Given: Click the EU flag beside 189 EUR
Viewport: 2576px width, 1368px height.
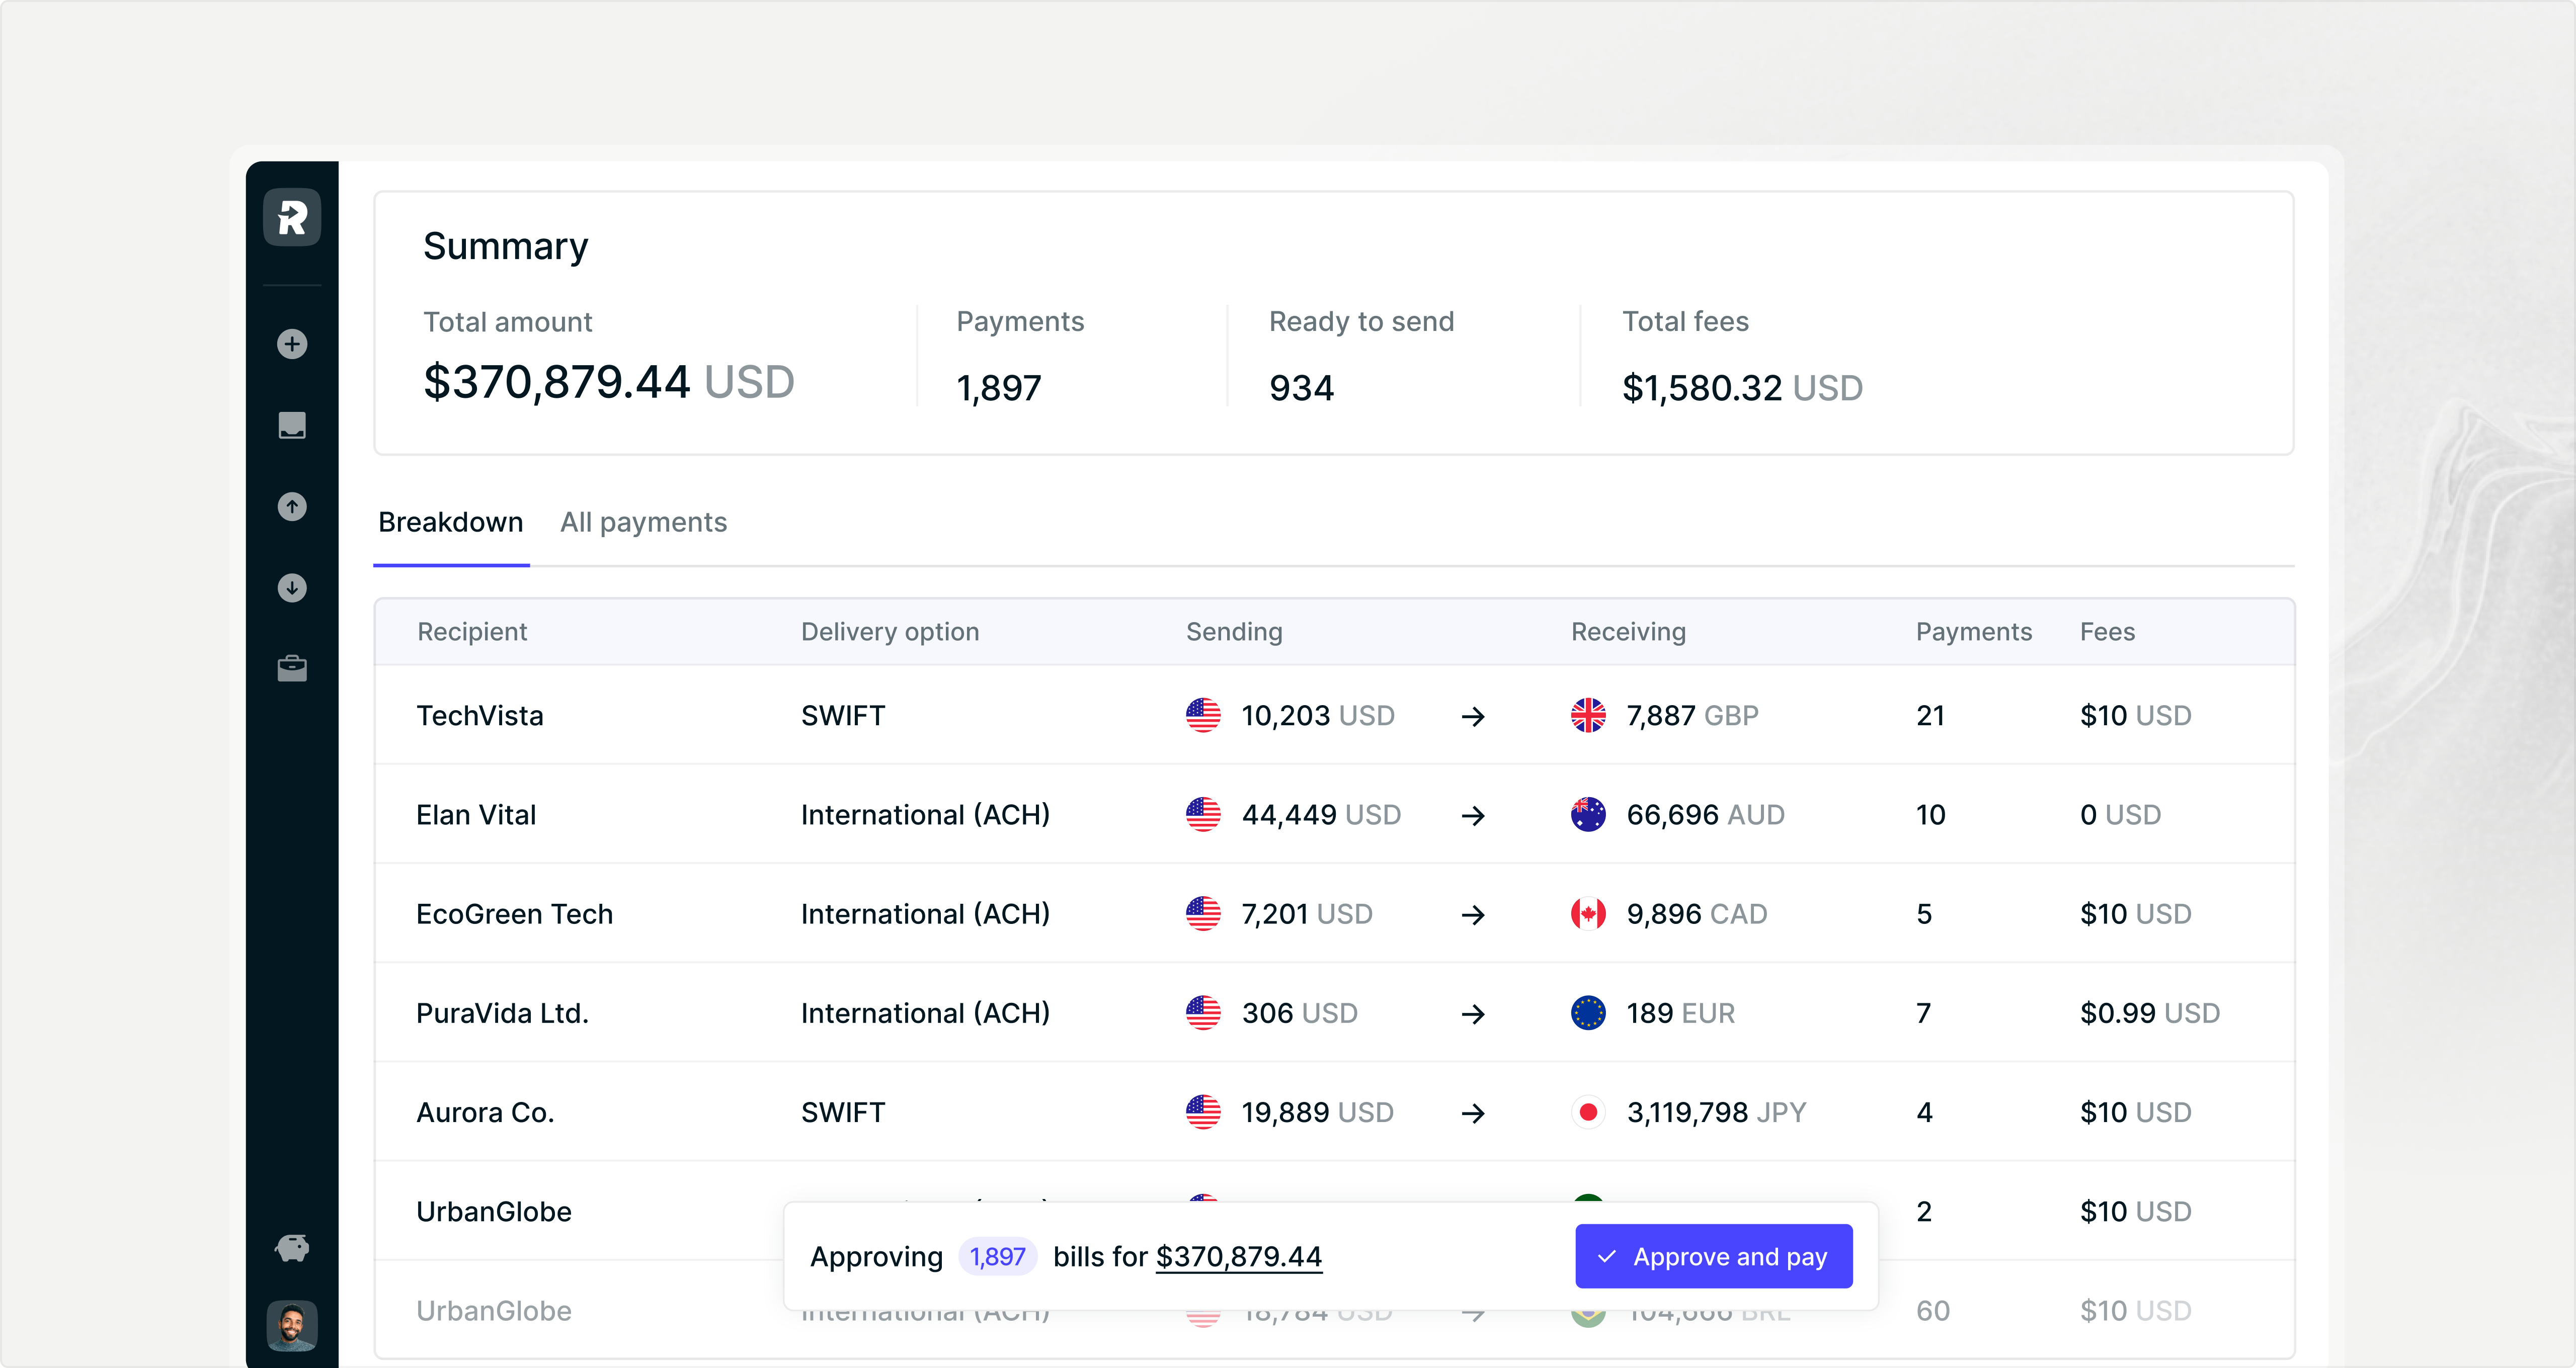Looking at the screenshot, I should [x=1589, y=1013].
